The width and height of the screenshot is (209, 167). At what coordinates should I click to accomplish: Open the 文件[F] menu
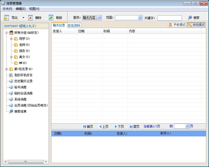coord(7,9)
